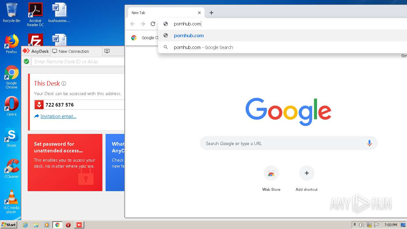Switch to Chrome in the taskbar
407x229 pixels.
pyautogui.click(x=58, y=225)
